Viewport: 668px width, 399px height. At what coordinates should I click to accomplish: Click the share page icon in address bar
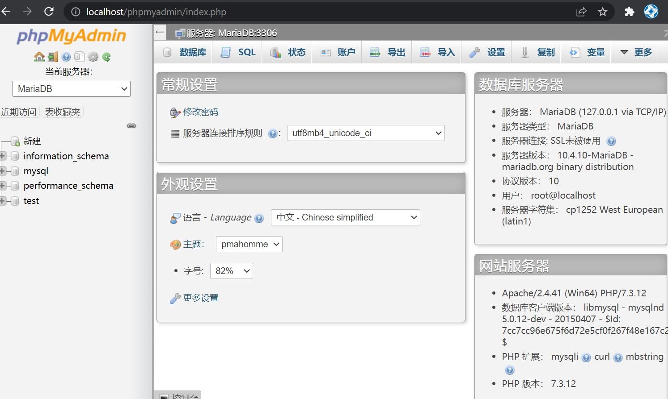[581, 12]
